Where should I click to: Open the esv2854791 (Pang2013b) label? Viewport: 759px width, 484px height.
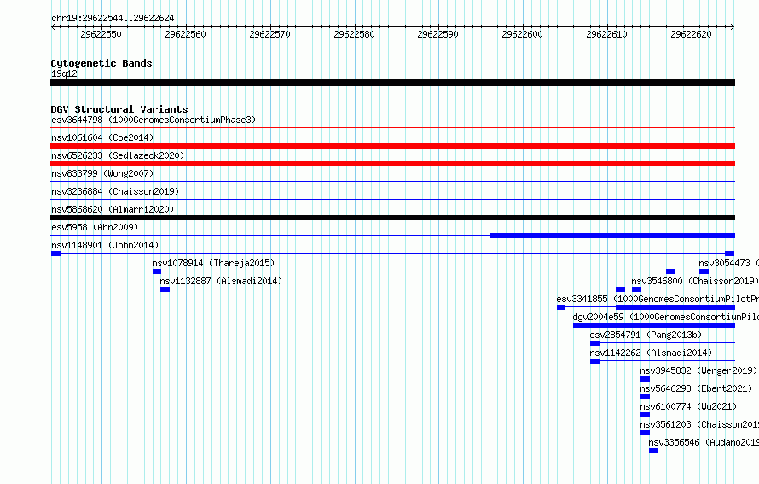point(646,335)
